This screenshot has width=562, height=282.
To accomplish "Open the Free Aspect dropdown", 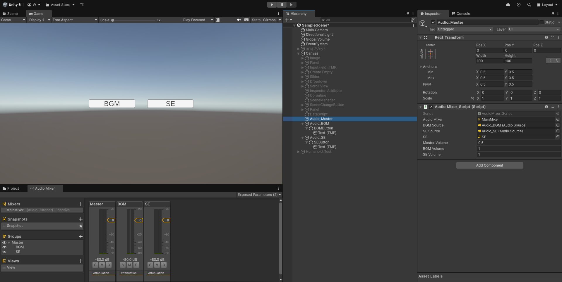I will [75, 20].
